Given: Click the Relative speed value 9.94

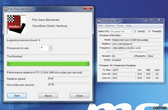Looking at the screenshot, I should pos(69,79).
